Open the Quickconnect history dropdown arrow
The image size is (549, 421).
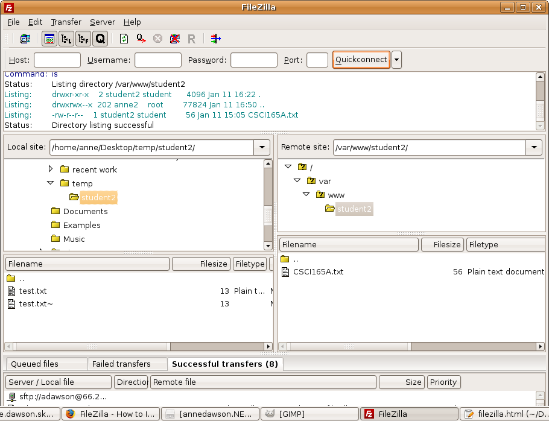click(396, 60)
